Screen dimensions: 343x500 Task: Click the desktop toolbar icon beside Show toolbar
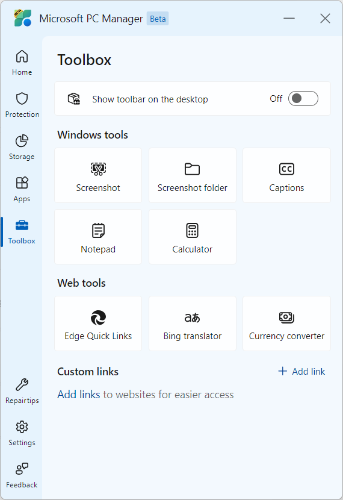click(x=74, y=99)
